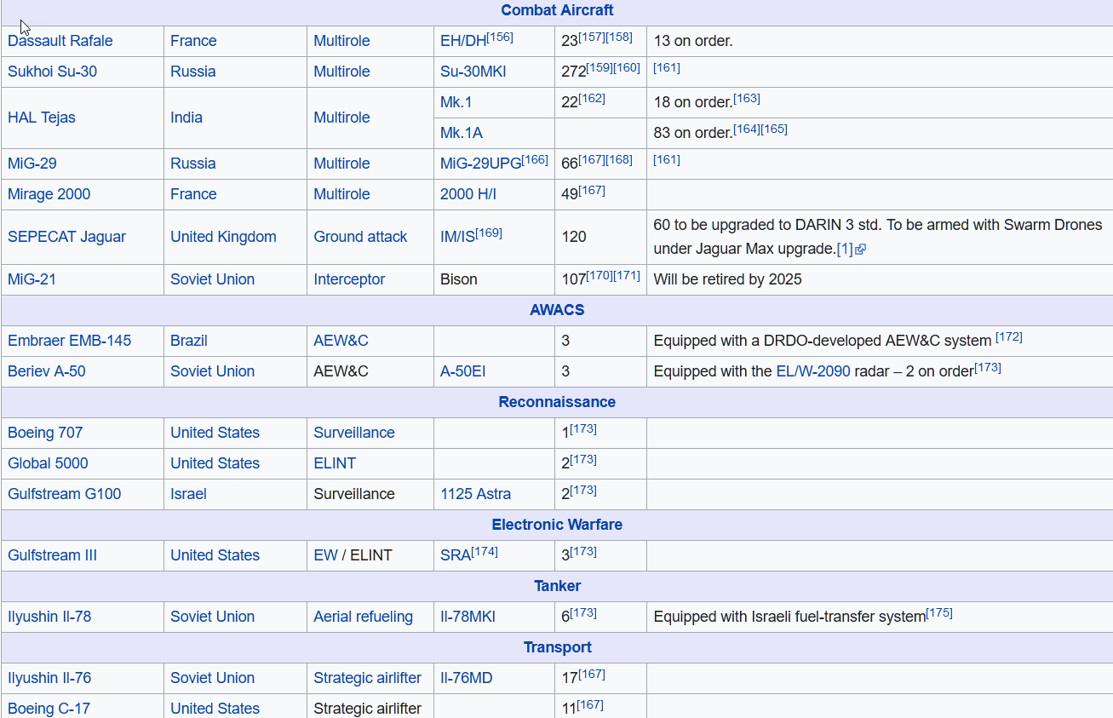Open the external link [1] after Jaguar Max upgrade
1113x718 pixels.
click(x=851, y=249)
